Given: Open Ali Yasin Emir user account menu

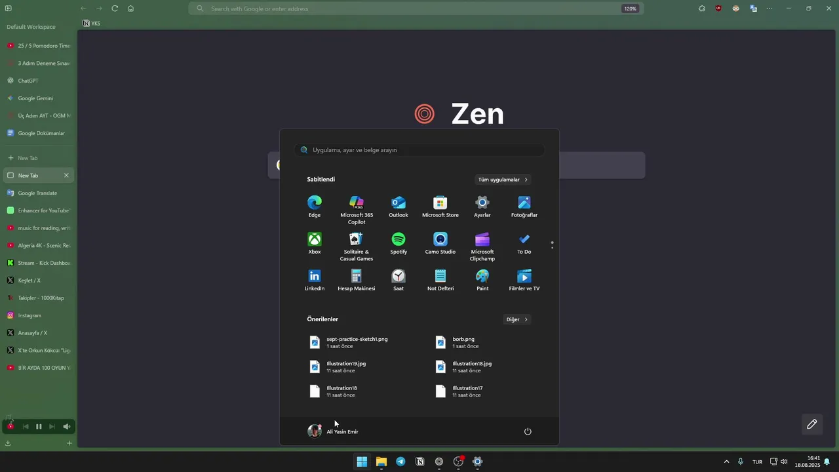Looking at the screenshot, I should 334,431.
